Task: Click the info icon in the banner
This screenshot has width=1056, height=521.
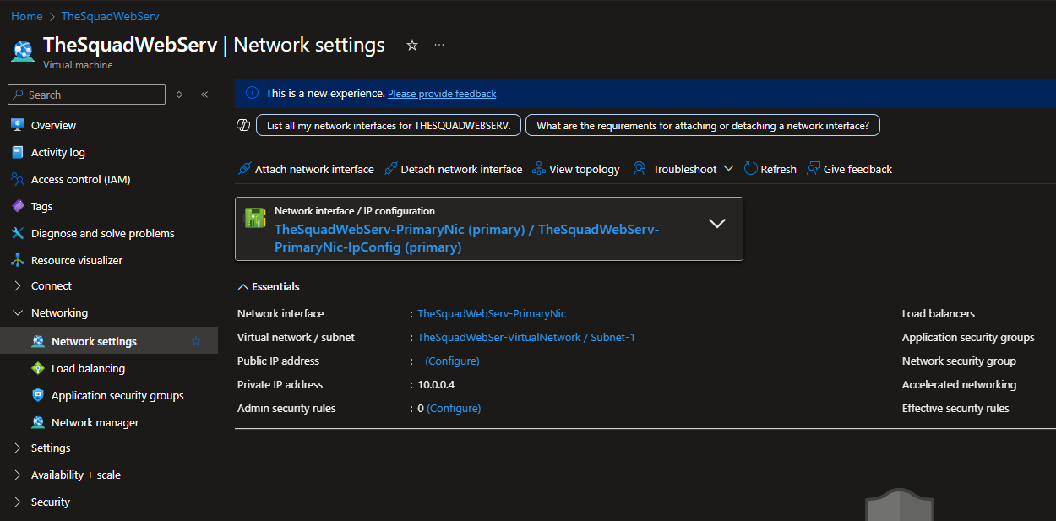Action: click(252, 93)
